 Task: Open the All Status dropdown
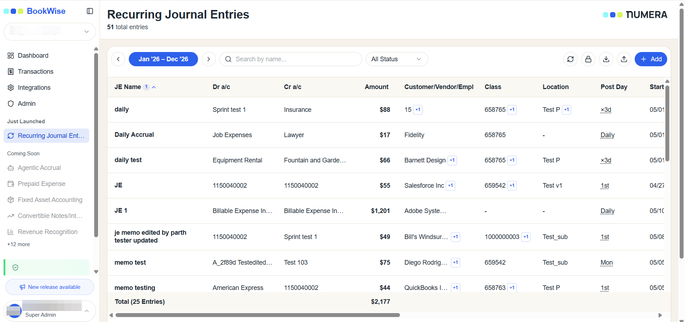(x=397, y=59)
